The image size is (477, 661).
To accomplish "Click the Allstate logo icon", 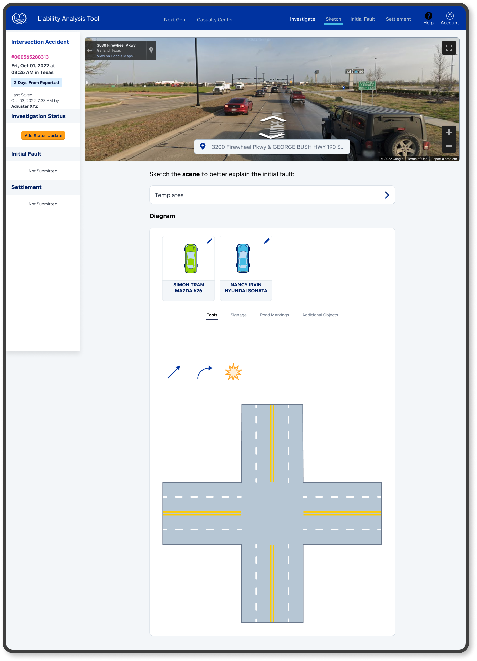I will click(19, 18).
